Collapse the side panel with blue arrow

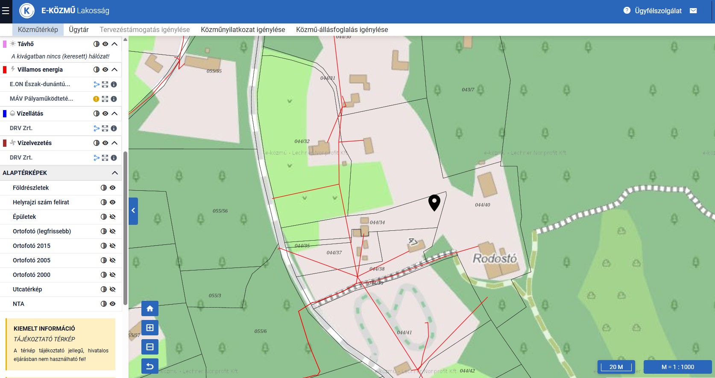tap(133, 211)
